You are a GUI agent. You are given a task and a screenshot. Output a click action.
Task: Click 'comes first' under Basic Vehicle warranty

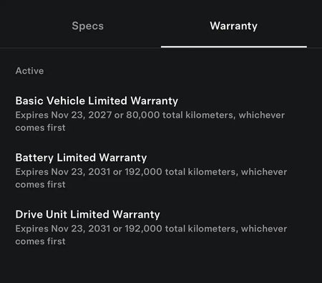[40, 128]
